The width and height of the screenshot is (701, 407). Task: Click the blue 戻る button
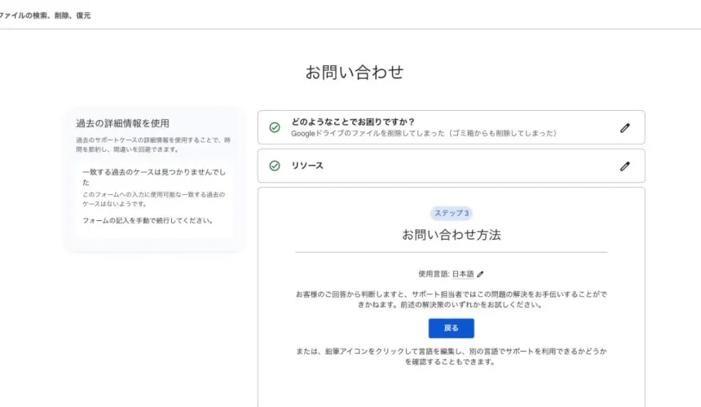pyautogui.click(x=451, y=328)
